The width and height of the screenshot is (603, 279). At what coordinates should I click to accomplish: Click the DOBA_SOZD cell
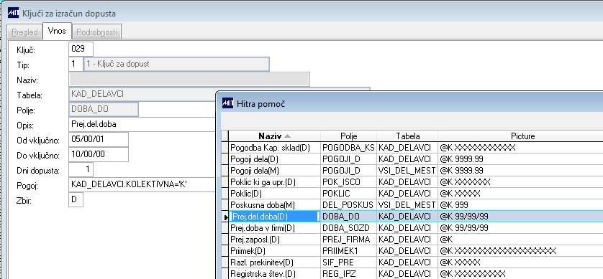pos(348,228)
